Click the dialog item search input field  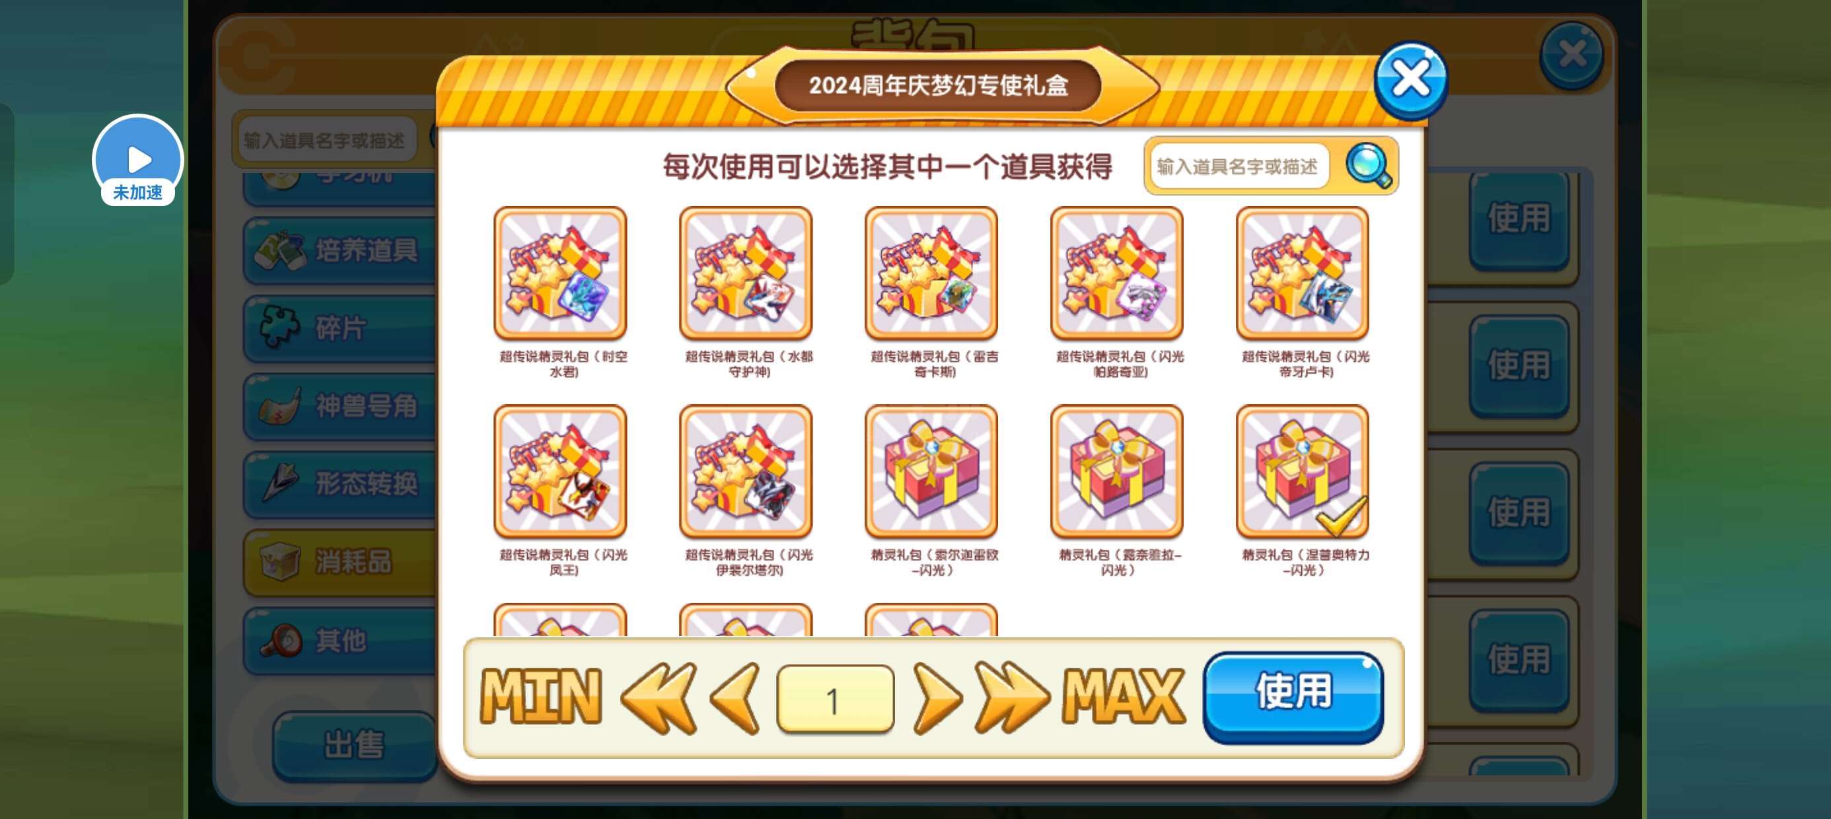pos(1239,166)
